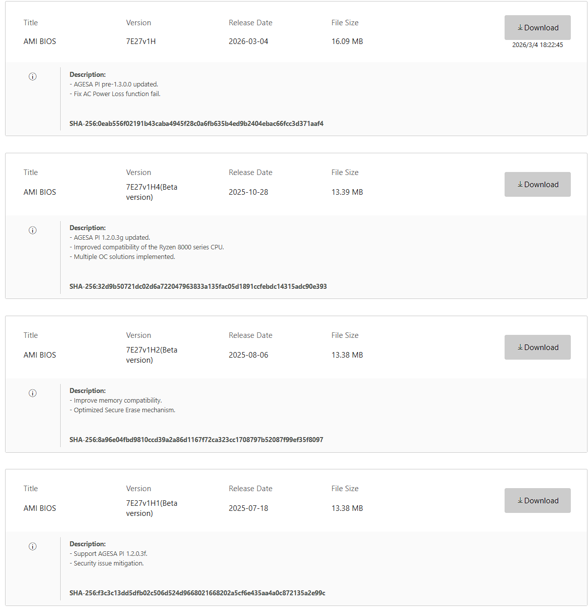Click the release date 2025-08-06
Image resolution: width=588 pixels, height=608 pixels.
[x=248, y=355]
